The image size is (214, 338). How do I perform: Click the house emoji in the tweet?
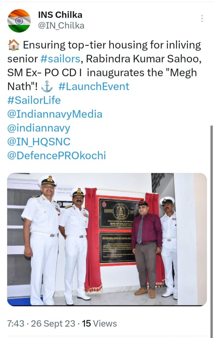pyautogui.click(x=14, y=45)
